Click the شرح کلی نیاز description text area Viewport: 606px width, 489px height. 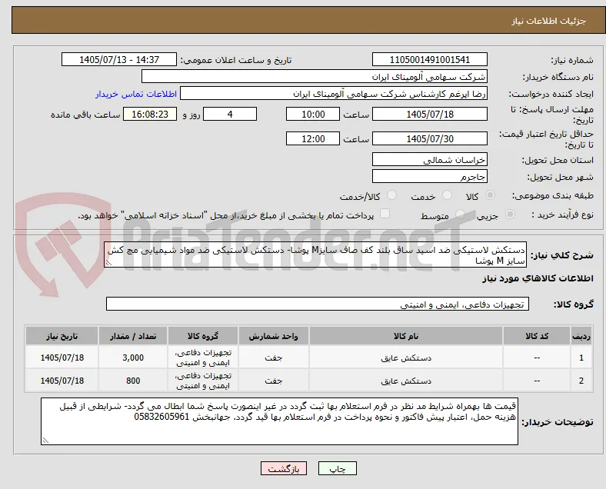tap(315, 255)
